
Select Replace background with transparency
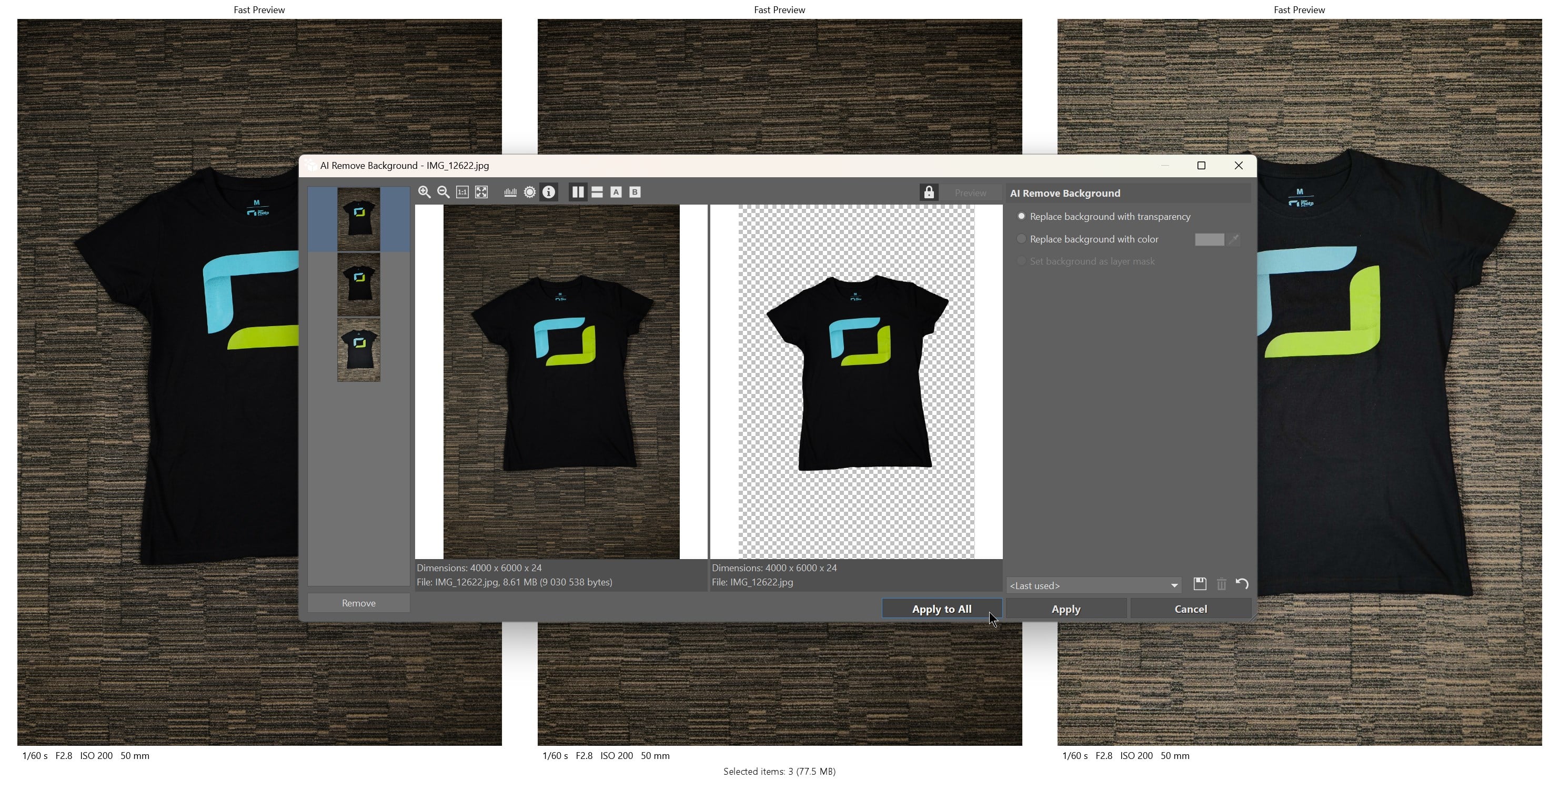(1022, 217)
